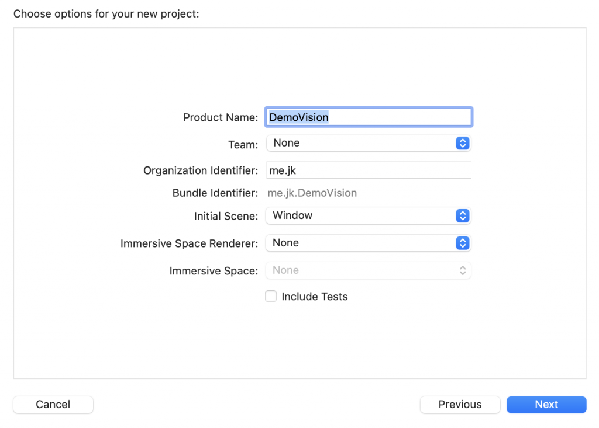Click the blue chevron icon on the Team popup

pyautogui.click(x=462, y=143)
